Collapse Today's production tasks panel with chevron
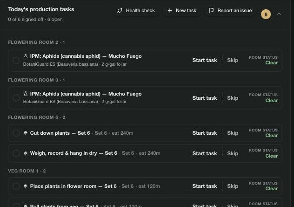Screen dimensions: 294x207 [279, 14]
